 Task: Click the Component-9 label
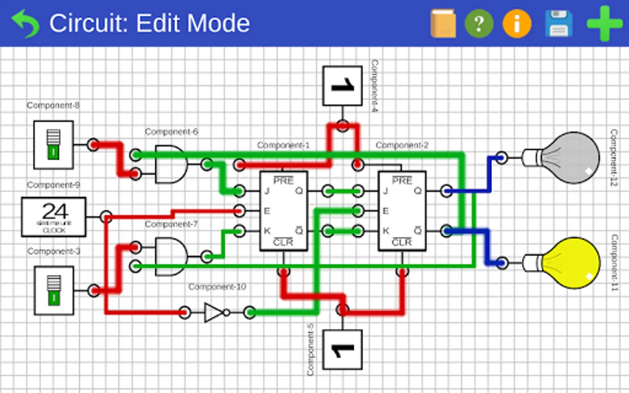click(53, 185)
